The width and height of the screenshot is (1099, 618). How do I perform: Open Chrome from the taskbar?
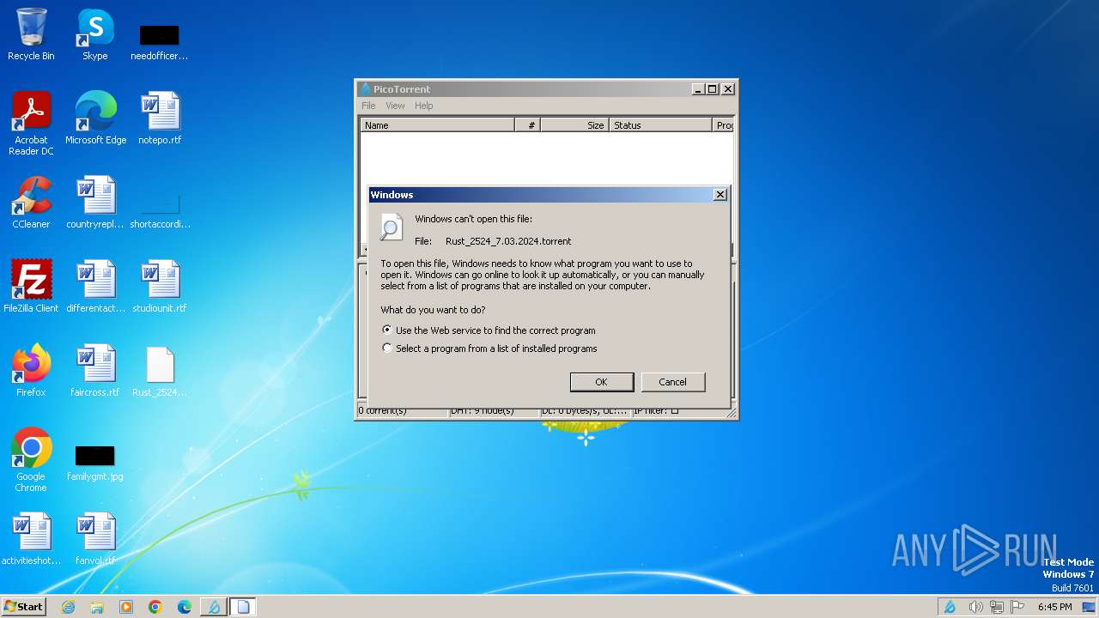pos(155,607)
